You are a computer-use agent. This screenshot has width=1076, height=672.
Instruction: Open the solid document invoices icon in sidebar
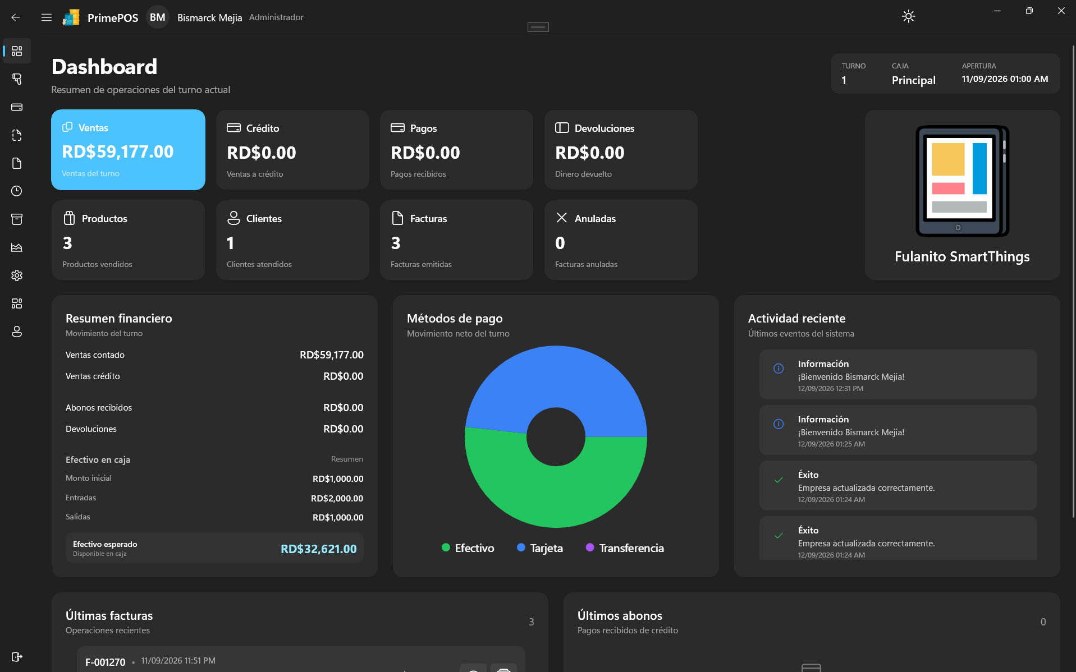tap(17, 163)
